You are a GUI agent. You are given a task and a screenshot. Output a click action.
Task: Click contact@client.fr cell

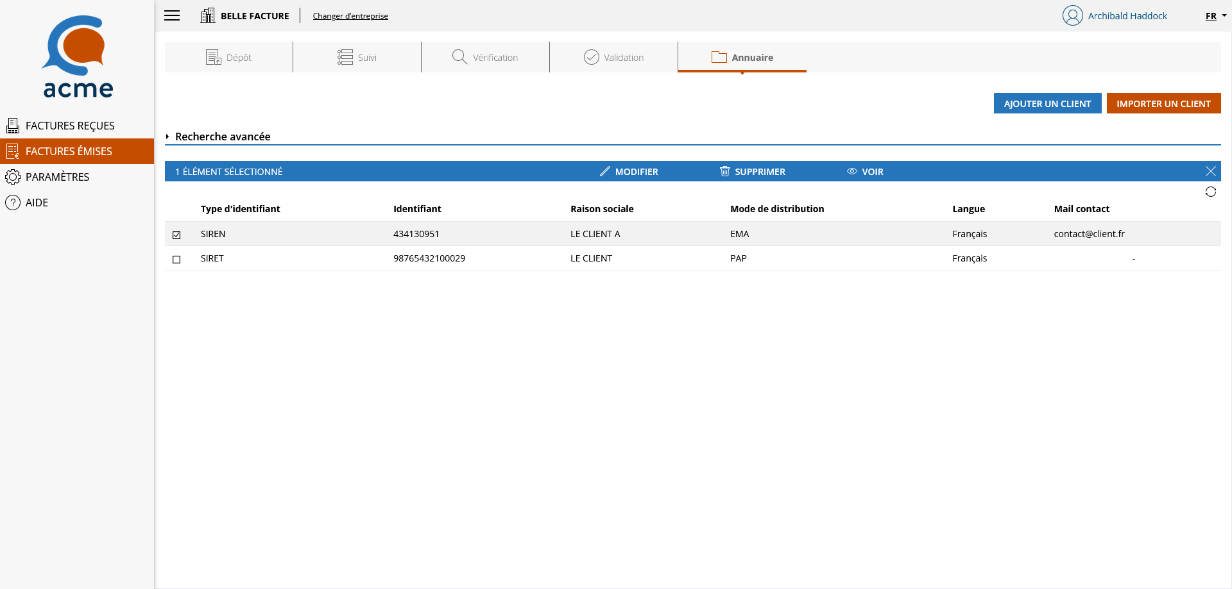pos(1089,234)
